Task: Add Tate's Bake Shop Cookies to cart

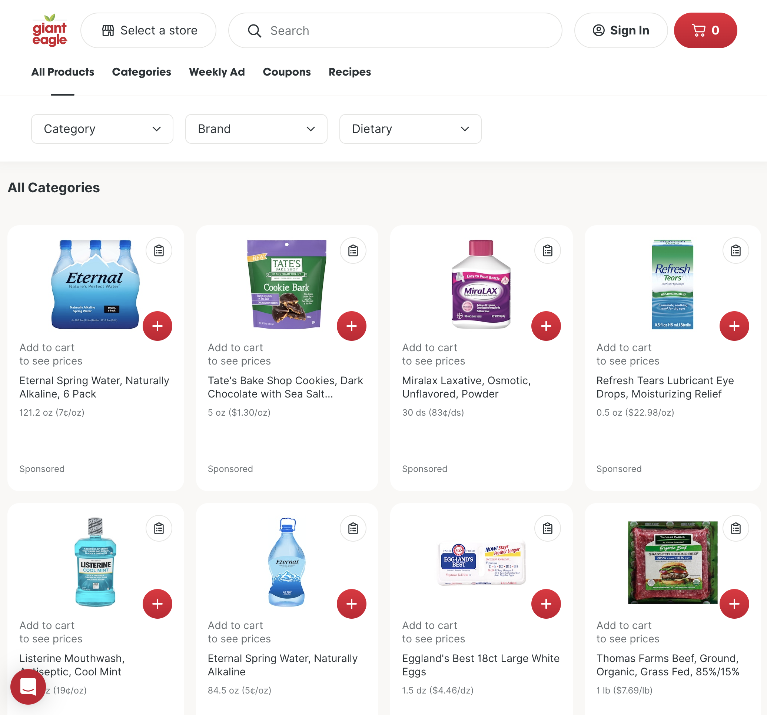Action: click(352, 326)
